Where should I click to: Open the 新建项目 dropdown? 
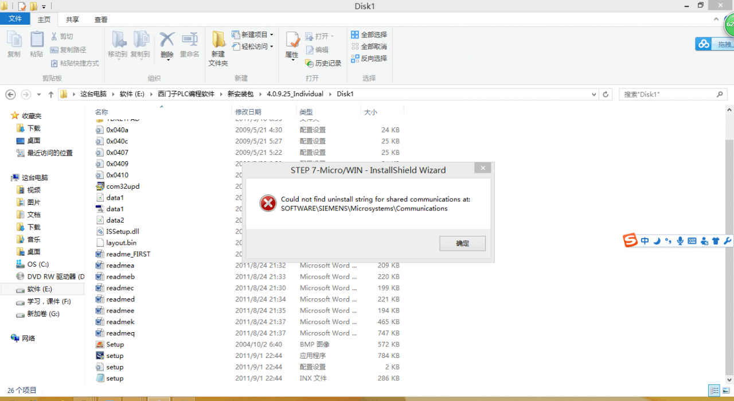[x=252, y=35]
